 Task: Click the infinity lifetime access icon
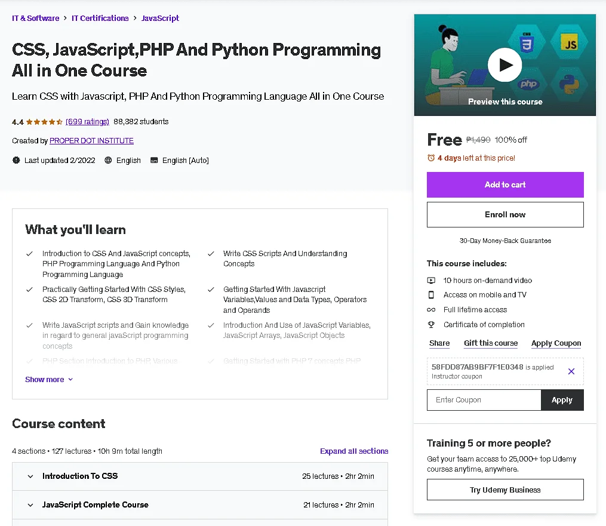(x=431, y=310)
